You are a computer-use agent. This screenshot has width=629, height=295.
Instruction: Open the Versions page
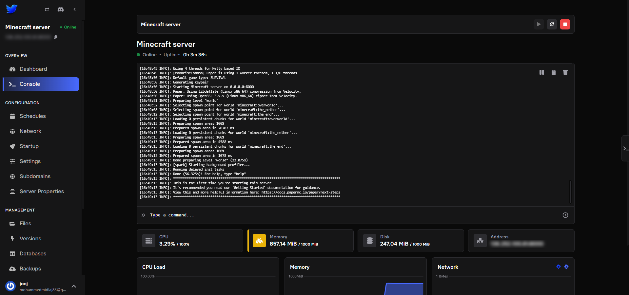point(41,239)
